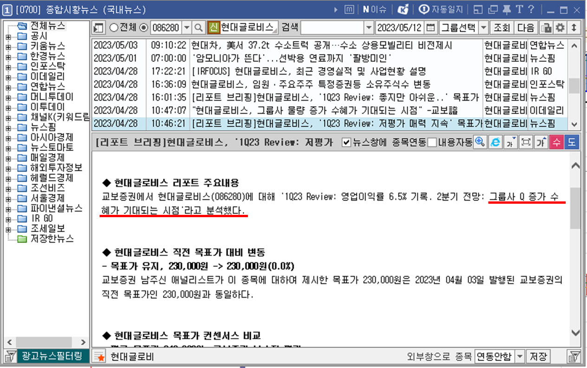Expand the 인포스탁 tree node
The image size is (587, 368).
(8, 66)
